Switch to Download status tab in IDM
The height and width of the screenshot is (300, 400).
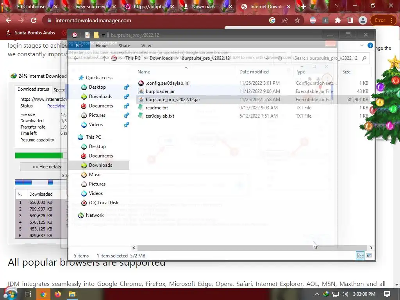(33, 89)
